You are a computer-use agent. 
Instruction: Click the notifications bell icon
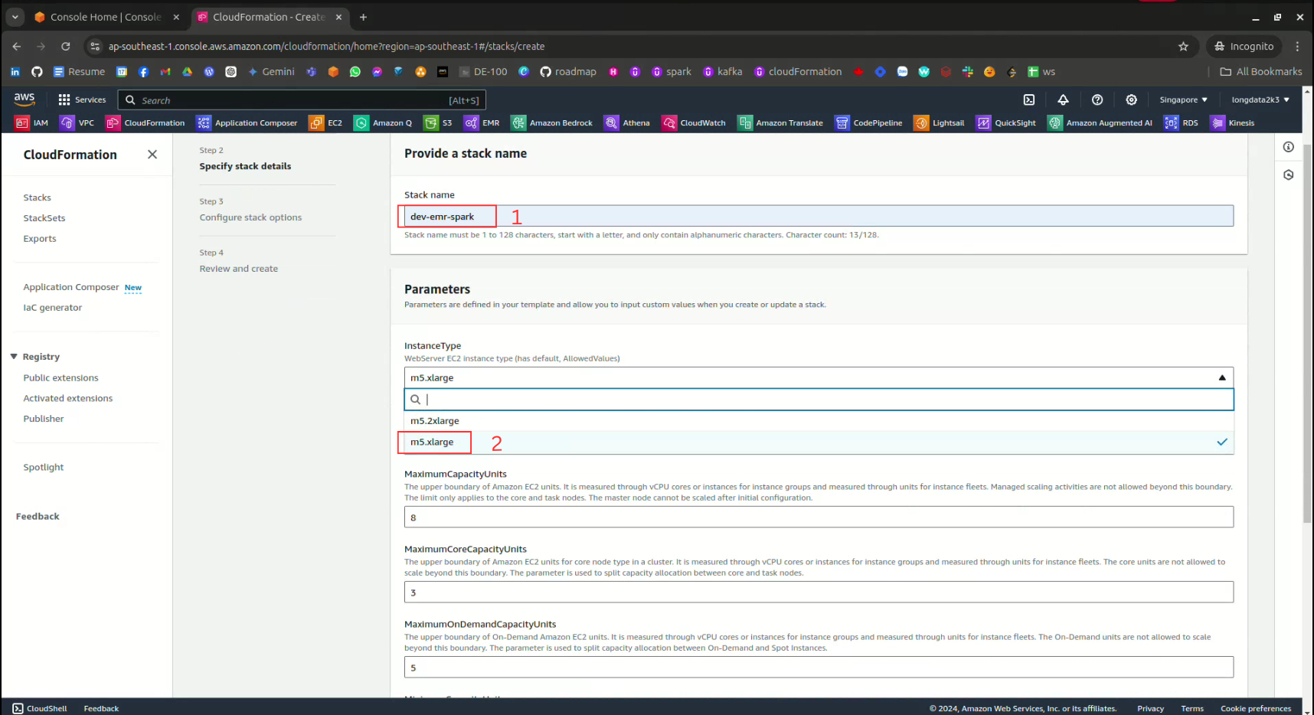tap(1063, 100)
